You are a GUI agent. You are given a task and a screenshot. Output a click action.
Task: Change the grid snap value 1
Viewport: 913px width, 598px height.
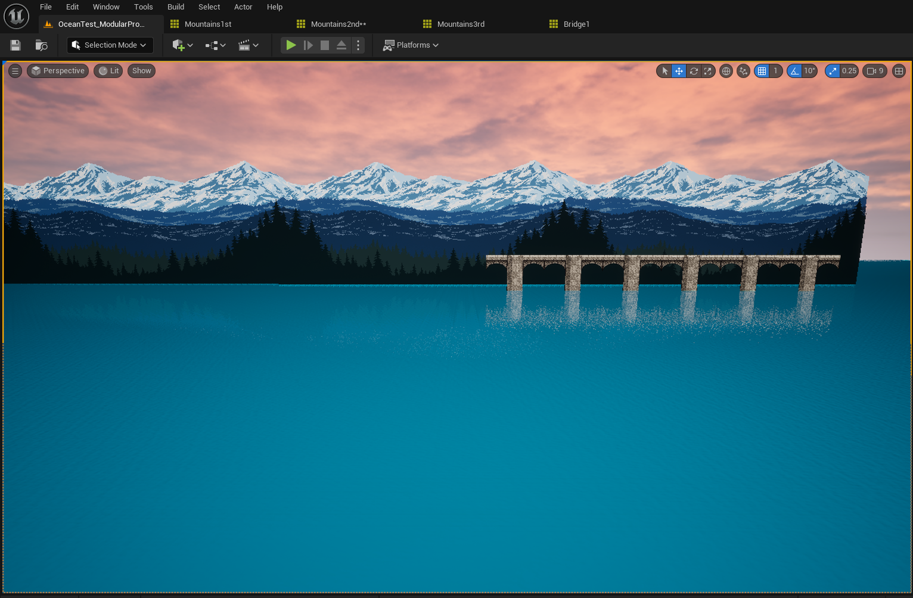click(x=775, y=71)
